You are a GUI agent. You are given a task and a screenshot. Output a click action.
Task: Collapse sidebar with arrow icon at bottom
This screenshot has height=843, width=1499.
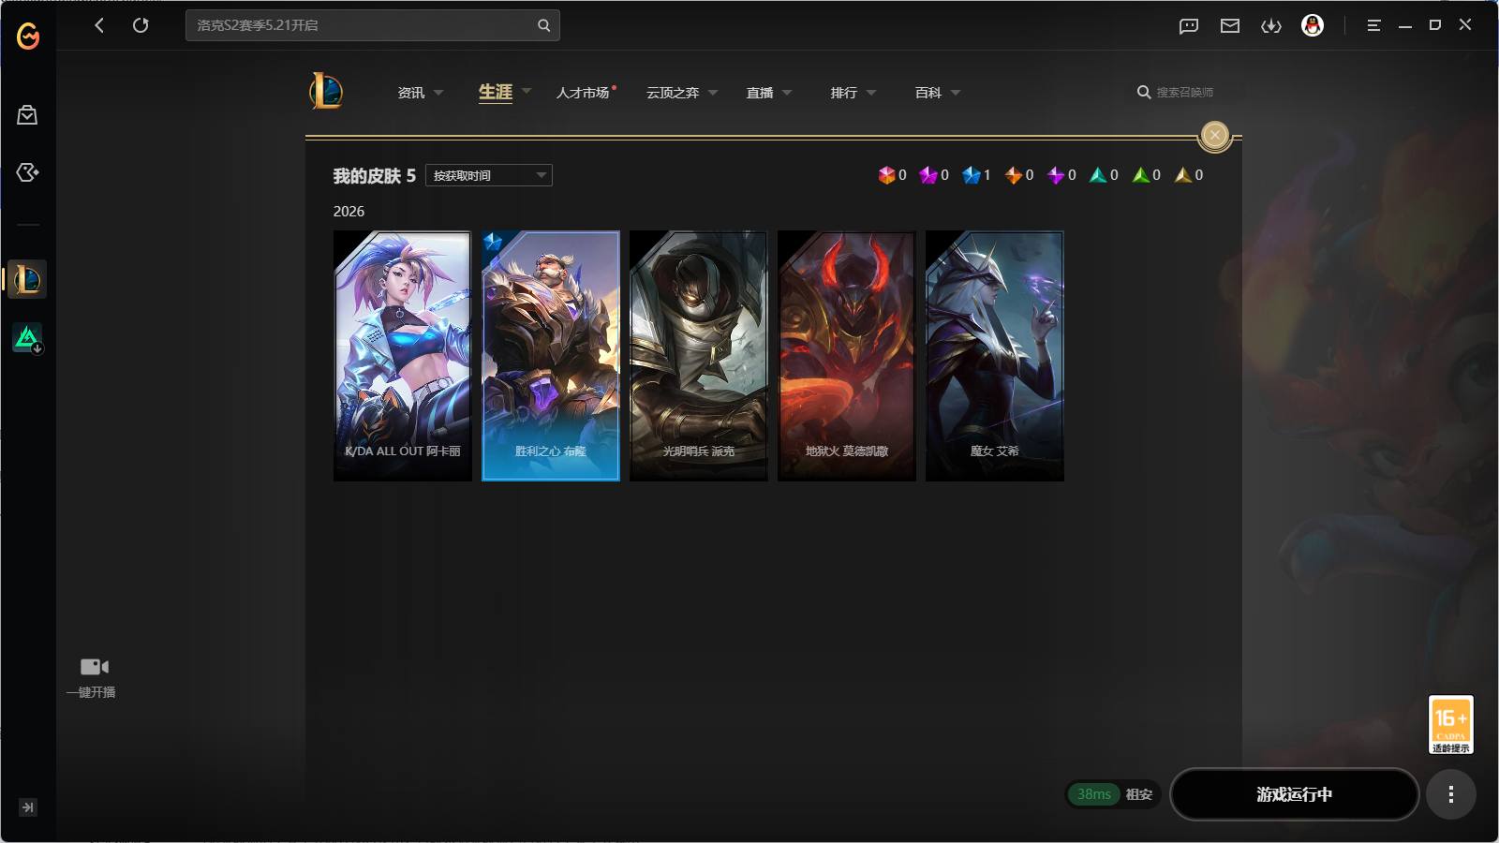[28, 807]
